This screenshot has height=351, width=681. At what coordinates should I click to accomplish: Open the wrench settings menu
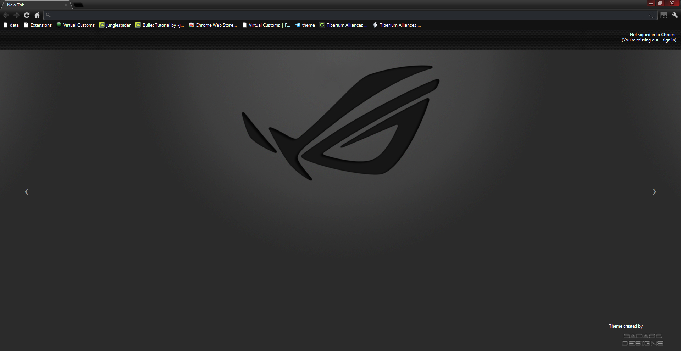[675, 15]
